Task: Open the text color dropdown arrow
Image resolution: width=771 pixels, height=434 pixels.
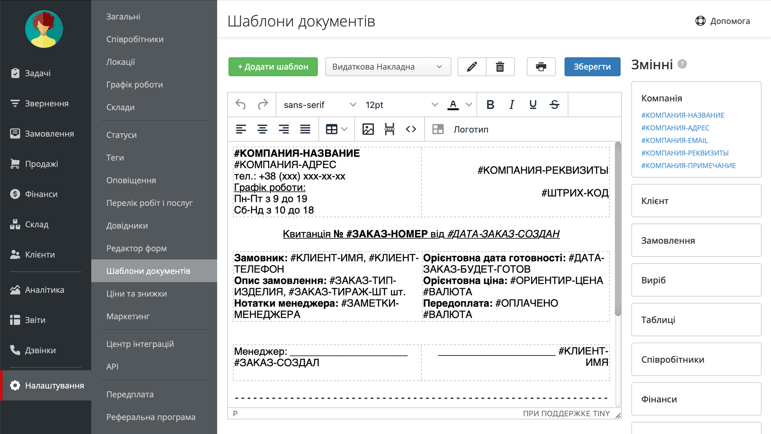Action: (x=469, y=105)
